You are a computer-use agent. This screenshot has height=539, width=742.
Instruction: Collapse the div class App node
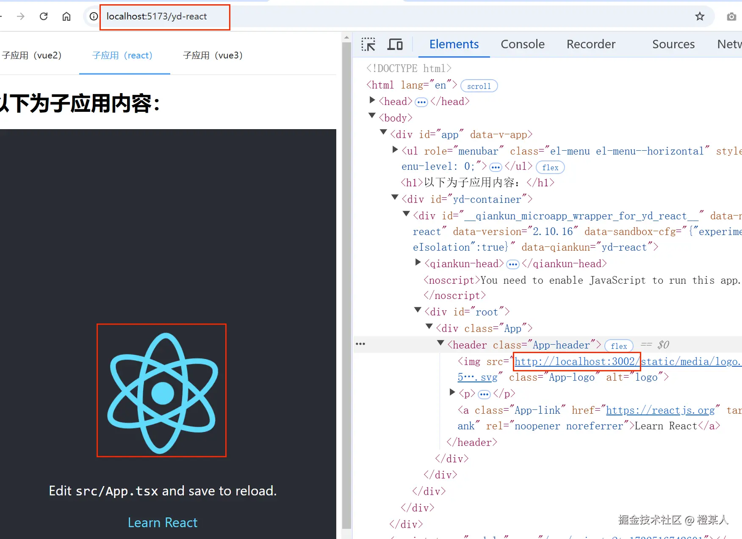pyautogui.click(x=429, y=326)
